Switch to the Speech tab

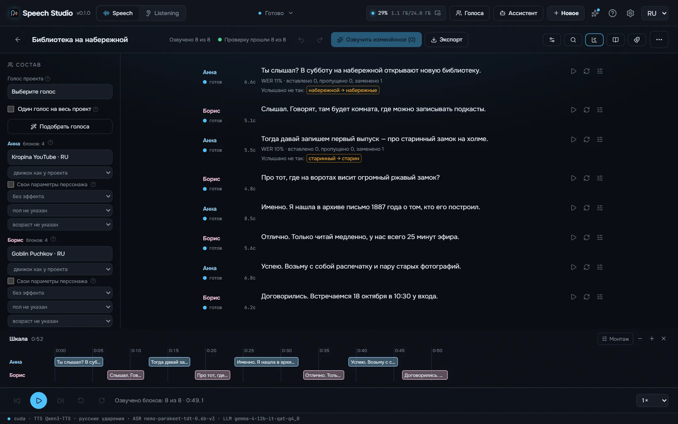point(118,13)
